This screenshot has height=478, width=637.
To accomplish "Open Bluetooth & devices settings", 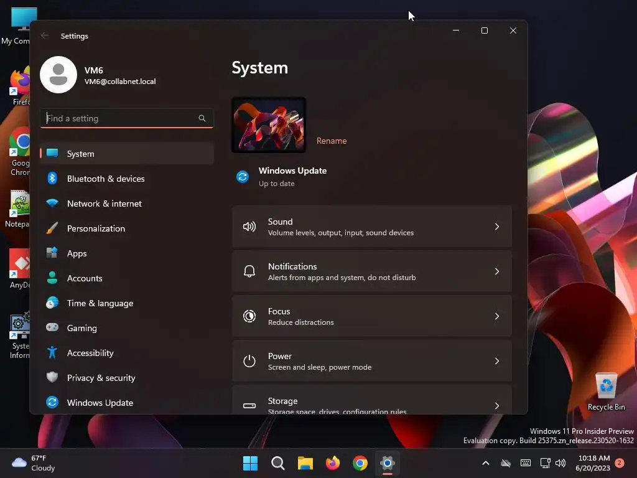I will pyautogui.click(x=127, y=179).
